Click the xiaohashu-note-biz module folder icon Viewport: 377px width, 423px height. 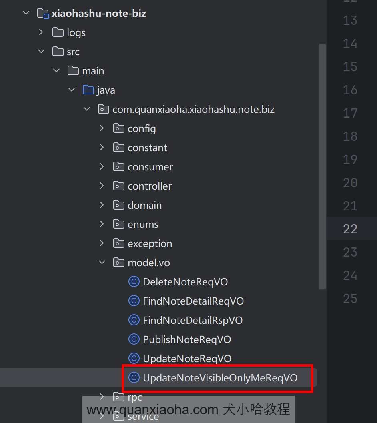click(42, 14)
